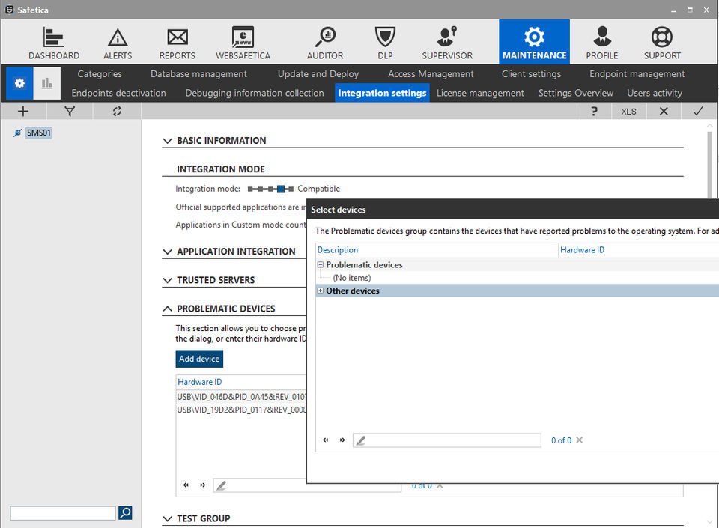Open the Supervisor module

[x=447, y=43]
